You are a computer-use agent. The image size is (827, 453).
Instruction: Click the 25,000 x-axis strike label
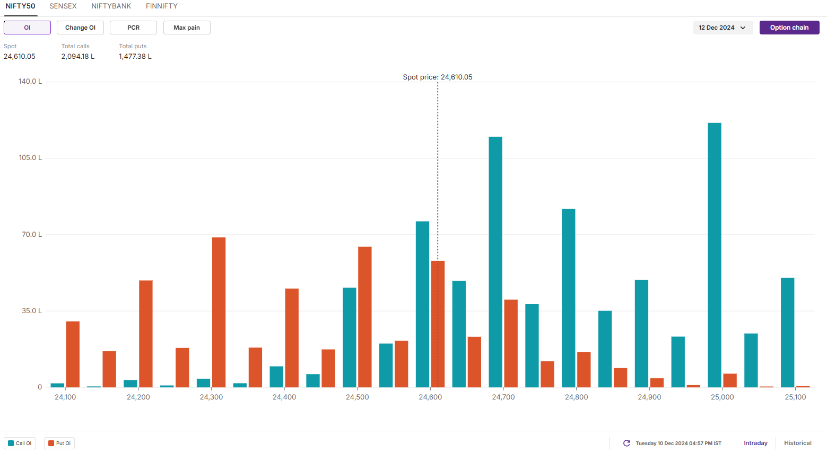722,397
